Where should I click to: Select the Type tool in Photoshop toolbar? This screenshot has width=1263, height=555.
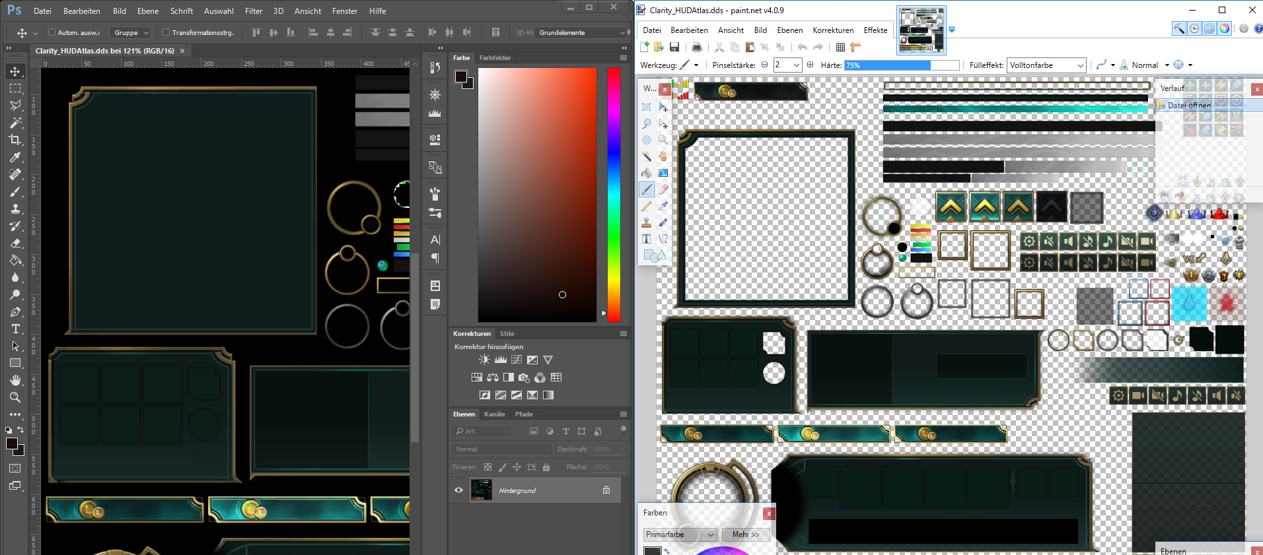point(15,329)
